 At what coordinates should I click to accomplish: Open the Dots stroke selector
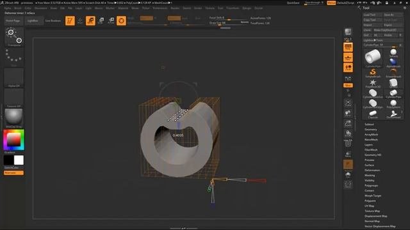pyautogui.click(x=14, y=57)
